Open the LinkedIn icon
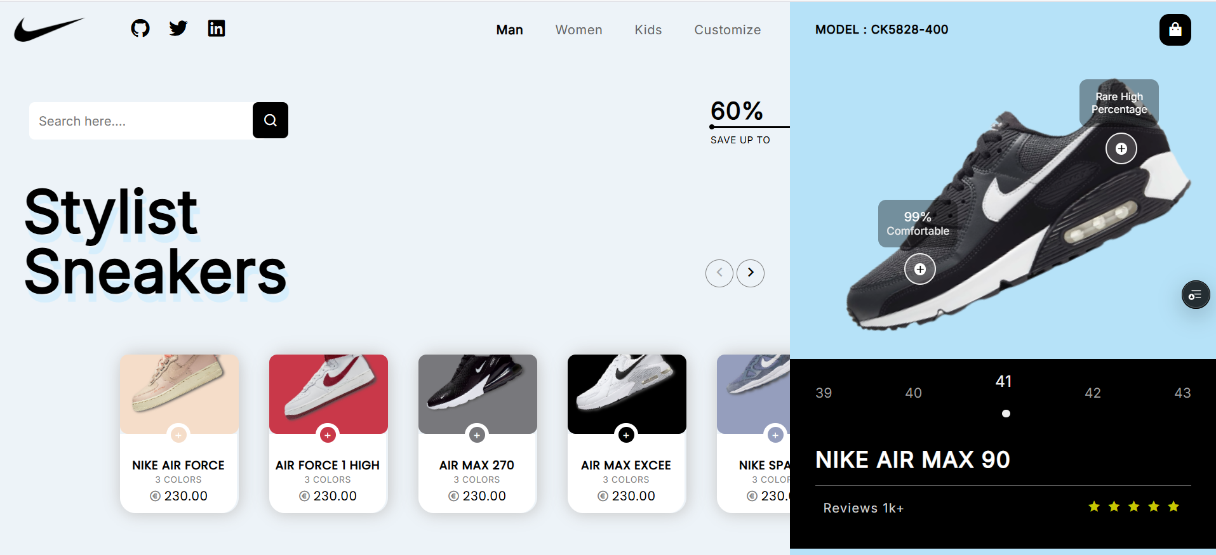Image resolution: width=1216 pixels, height=555 pixels. [x=217, y=29]
